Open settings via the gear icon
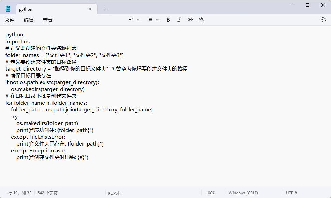The image size is (331, 198). [x=323, y=20]
